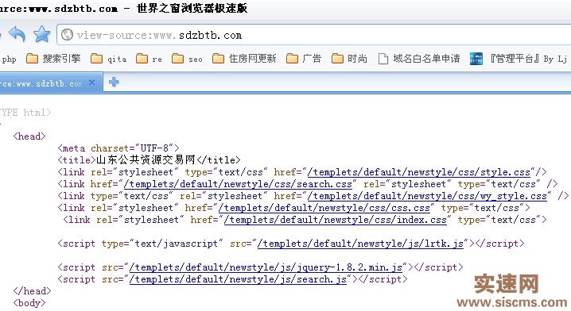Screen dimensions: 571x311
Task: Click the favorites star icon
Action: pos(42,34)
